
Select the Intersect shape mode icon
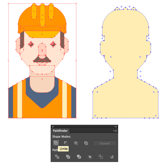pyautogui.click(x=76, y=143)
